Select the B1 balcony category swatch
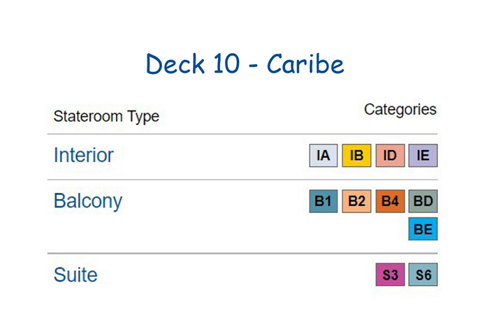 [323, 201]
